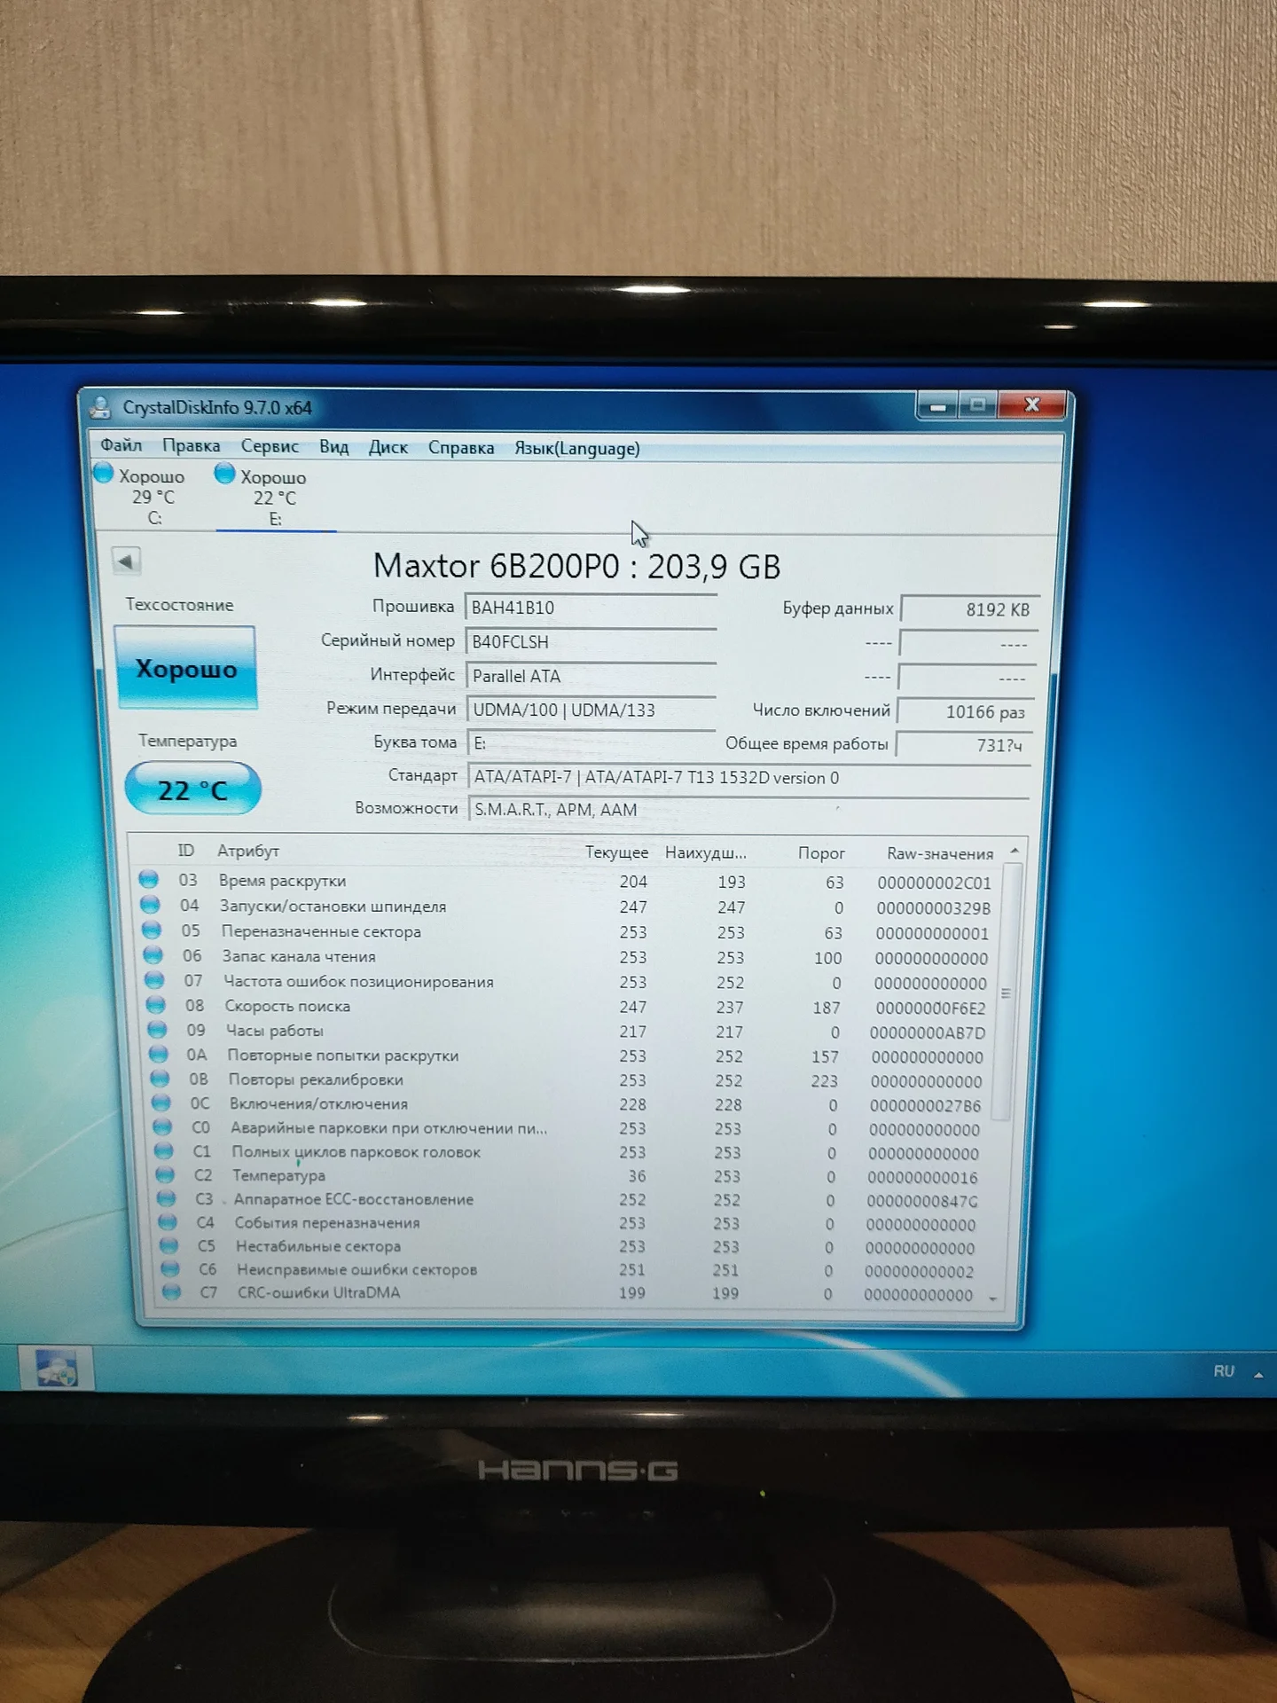
Task: Click status icon for Неисправимые ошибки секторов
Action: point(170,1268)
